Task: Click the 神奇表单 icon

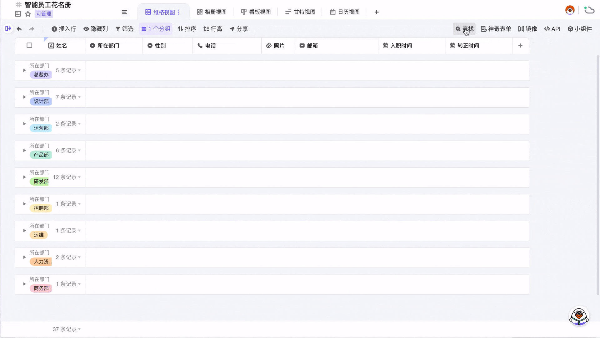Action: [x=496, y=28]
